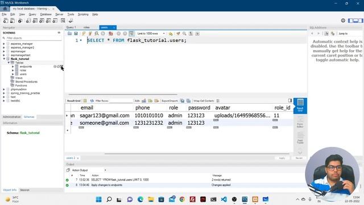The width and height of the screenshot is (364, 205).
Task: Open the object inspector from main toolbar
Action: pos(20,20)
